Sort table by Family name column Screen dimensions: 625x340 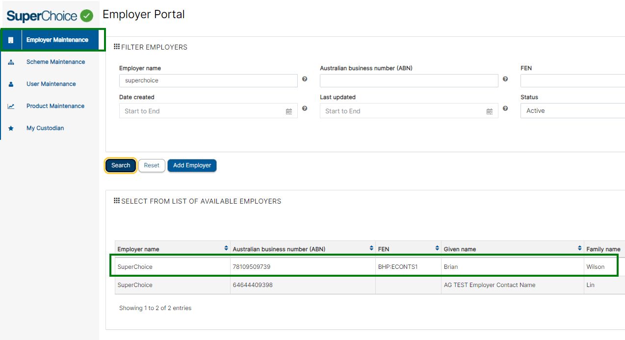(x=604, y=249)
